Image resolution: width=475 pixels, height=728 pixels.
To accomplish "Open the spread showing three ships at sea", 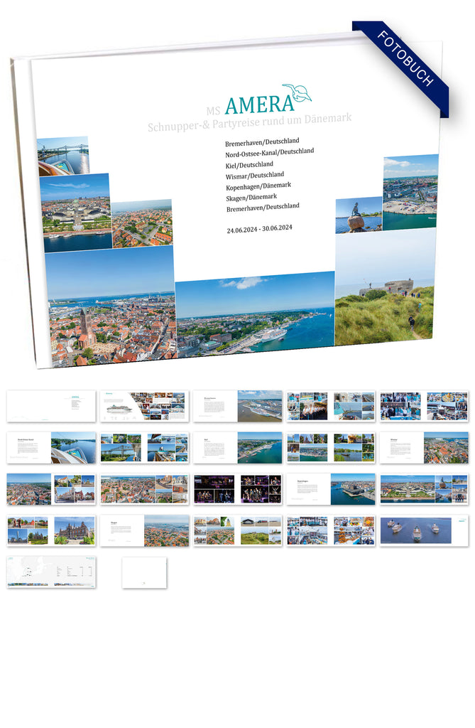I will click(424, 530).
